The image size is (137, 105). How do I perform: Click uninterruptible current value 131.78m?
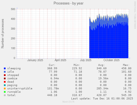53,89
